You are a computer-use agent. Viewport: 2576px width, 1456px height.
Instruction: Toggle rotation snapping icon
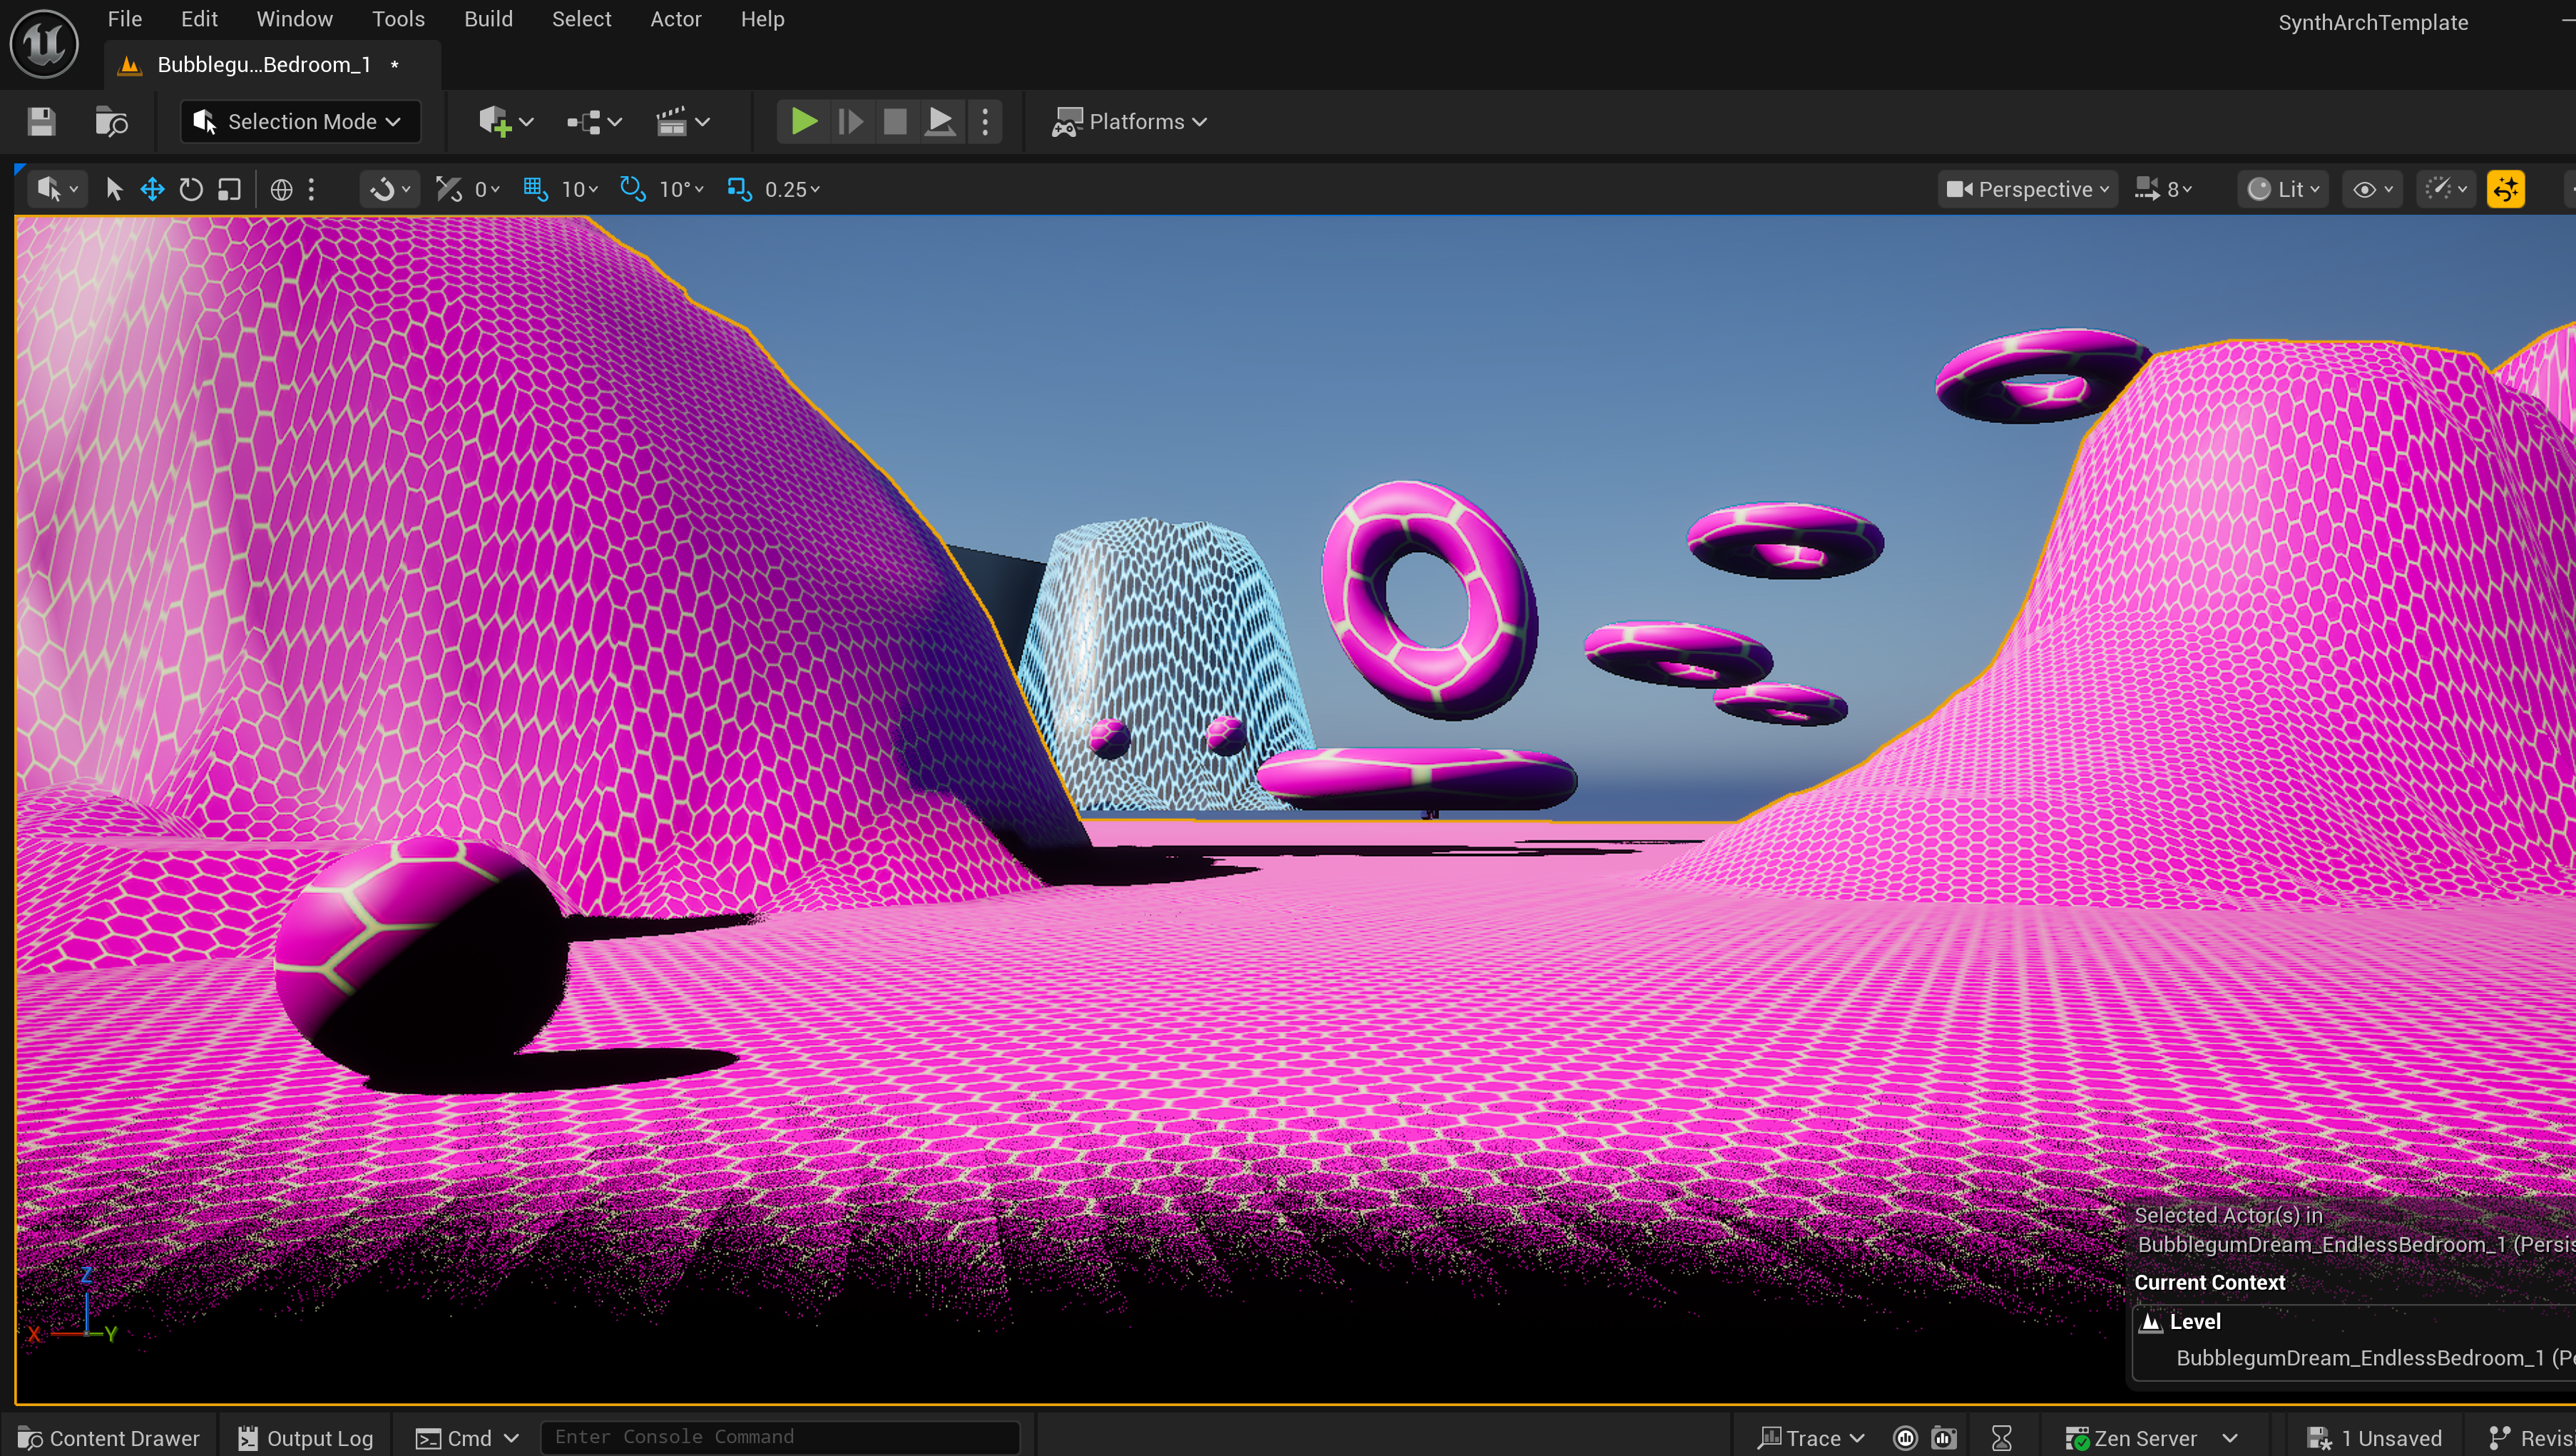click(632, 189)
